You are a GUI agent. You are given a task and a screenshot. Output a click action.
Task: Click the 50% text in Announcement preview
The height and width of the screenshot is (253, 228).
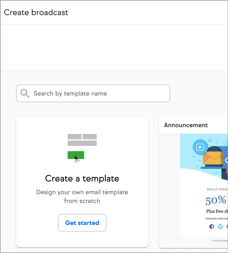click(x=216, y=200)
